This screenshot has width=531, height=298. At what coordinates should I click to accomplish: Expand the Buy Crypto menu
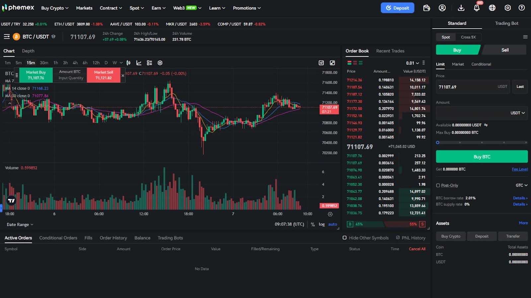click(x=55, y=8)
